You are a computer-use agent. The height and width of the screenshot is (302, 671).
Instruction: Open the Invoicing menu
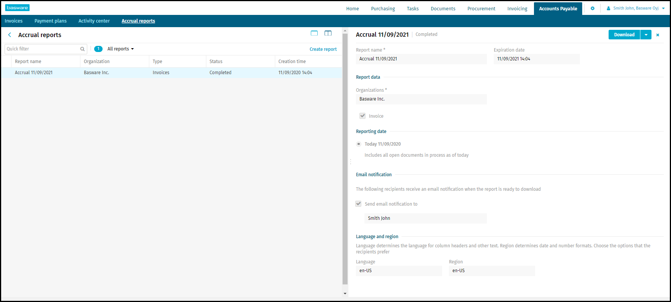pos(517,8)
